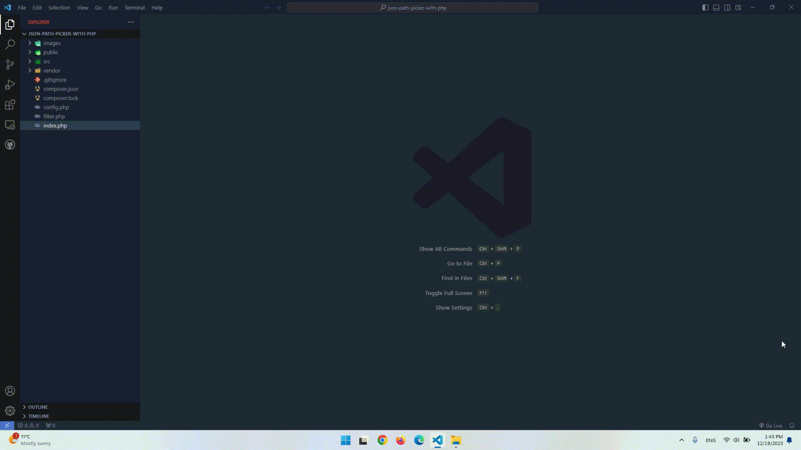The height and width of the screenshot is (450, 801).
Task: Open the Source Control view
Action: [x=10, y=64]
